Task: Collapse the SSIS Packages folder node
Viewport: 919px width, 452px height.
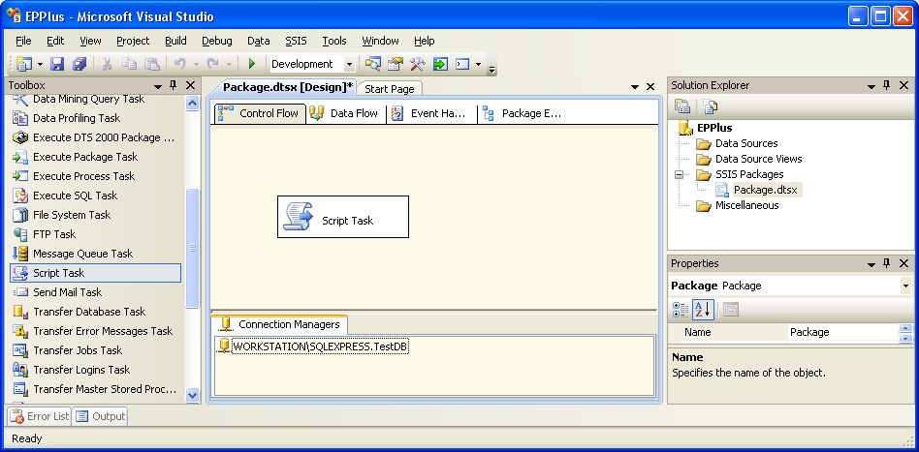Action: click(680, 174)
